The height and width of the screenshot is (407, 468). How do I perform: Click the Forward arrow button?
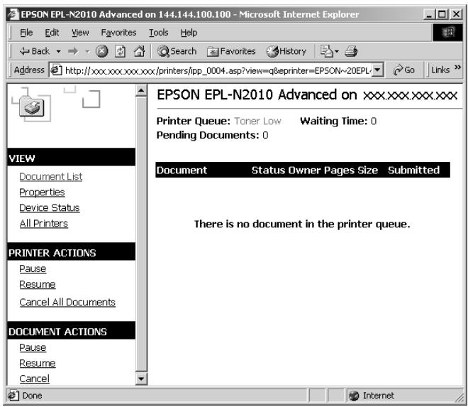73,51
